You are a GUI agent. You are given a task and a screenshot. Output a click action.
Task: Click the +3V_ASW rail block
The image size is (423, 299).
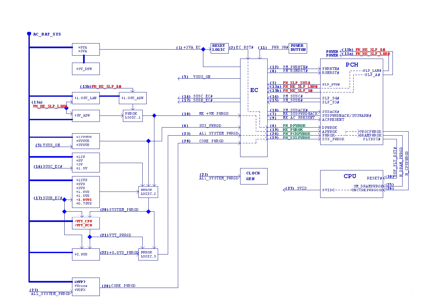(86, 116)
